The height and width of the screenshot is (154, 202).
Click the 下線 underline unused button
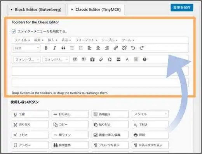pyautogui.click(x=30, y=114)
